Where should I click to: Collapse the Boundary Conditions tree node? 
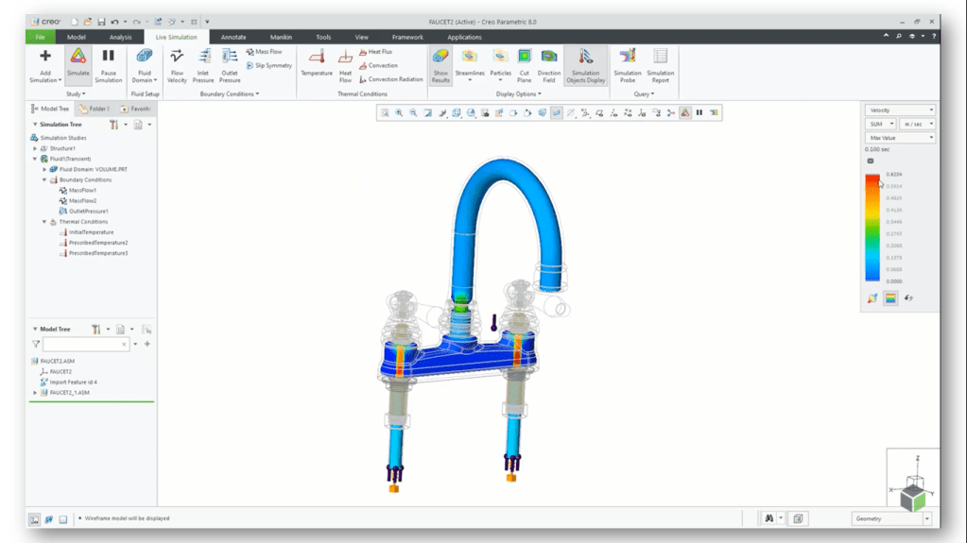pos(44,179)
